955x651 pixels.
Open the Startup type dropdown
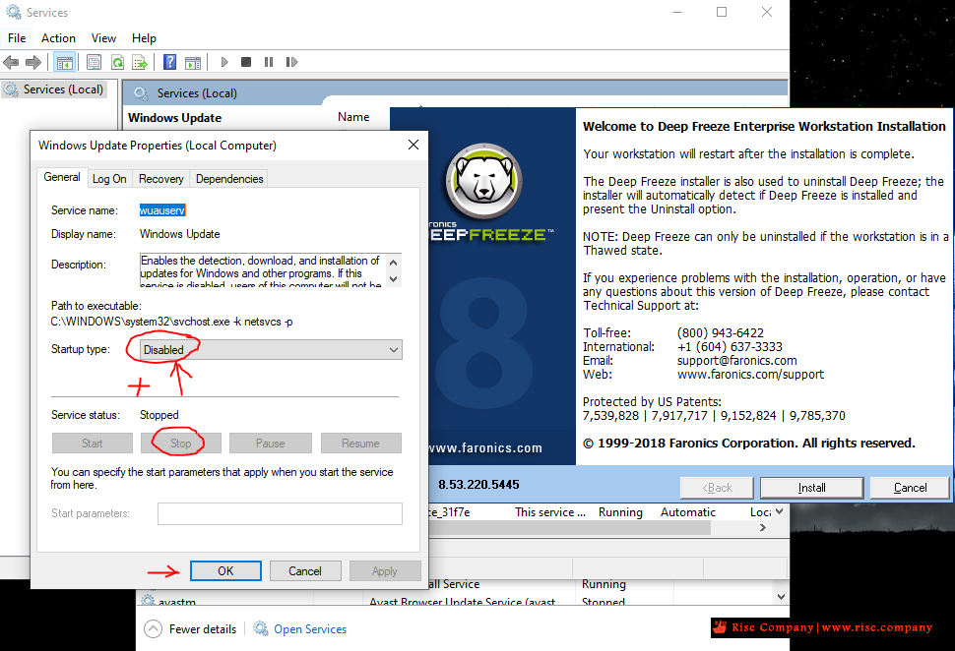(271, 350)
